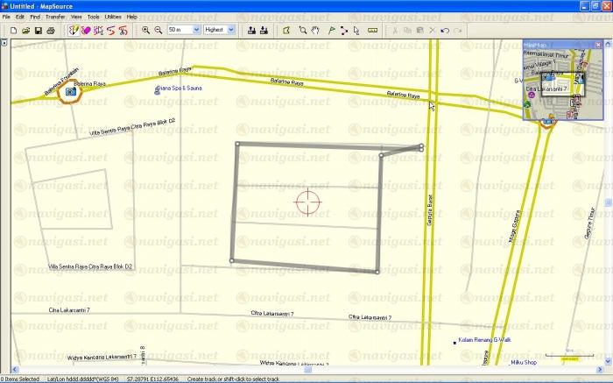Click the Print icon in the toolbar
This screenshot has width=613, height=383.
point(51,30)
